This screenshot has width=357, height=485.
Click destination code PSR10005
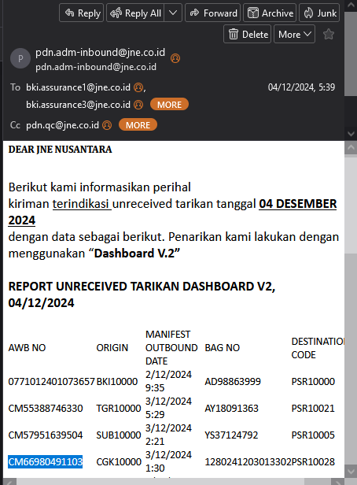313,435
